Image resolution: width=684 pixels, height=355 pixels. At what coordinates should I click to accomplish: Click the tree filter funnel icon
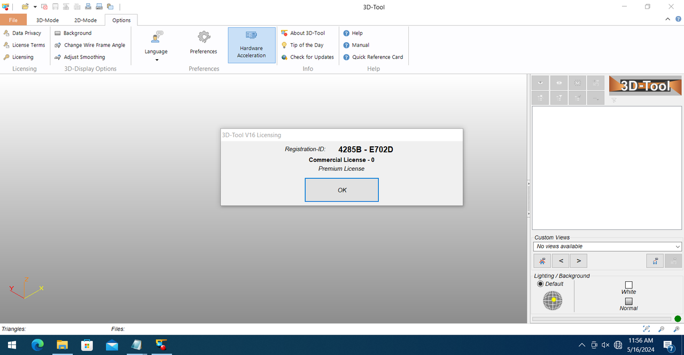559,98
